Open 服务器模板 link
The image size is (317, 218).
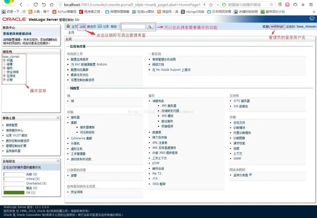(87, 127)
